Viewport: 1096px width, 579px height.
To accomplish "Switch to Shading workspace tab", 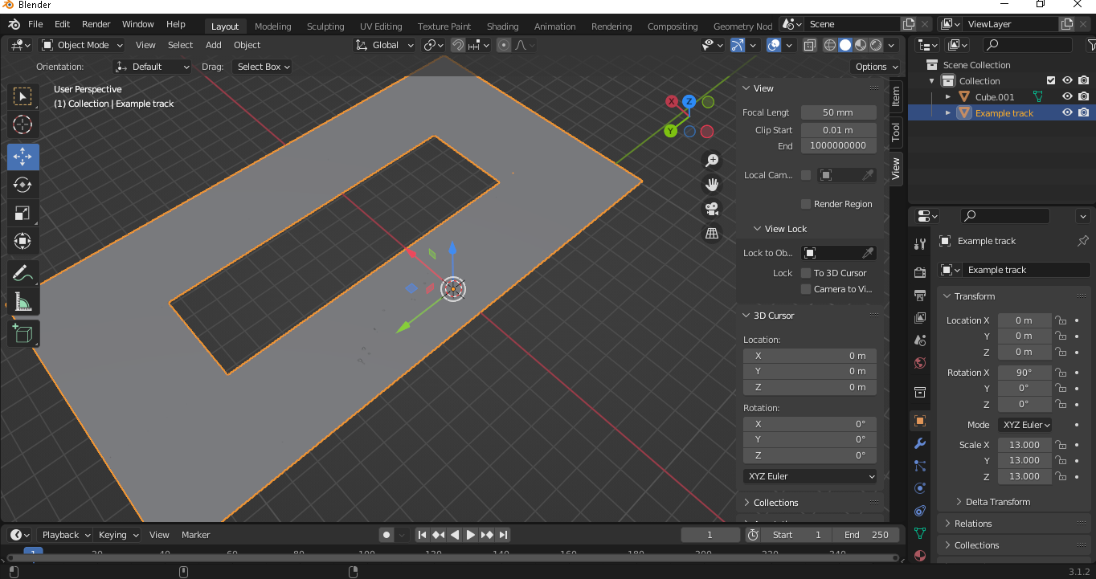I will pos(502,27).
